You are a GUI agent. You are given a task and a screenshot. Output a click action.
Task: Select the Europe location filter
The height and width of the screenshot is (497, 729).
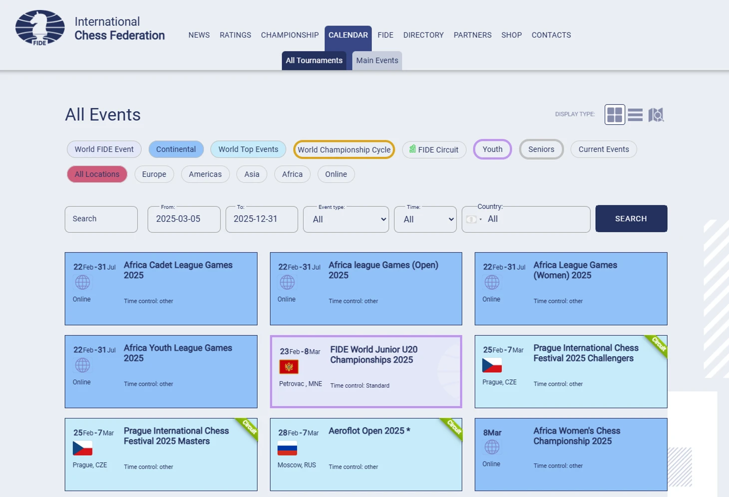[154, 174]
